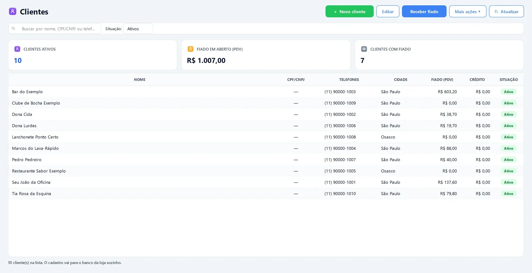
Task: Sort by the NOME column header
Action: (x=140, y=80)
